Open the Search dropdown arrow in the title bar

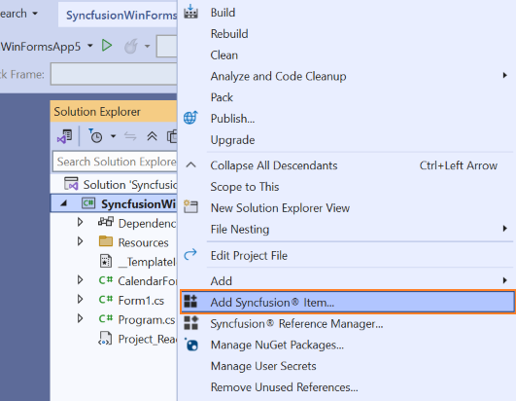click(x=35, y=14)
